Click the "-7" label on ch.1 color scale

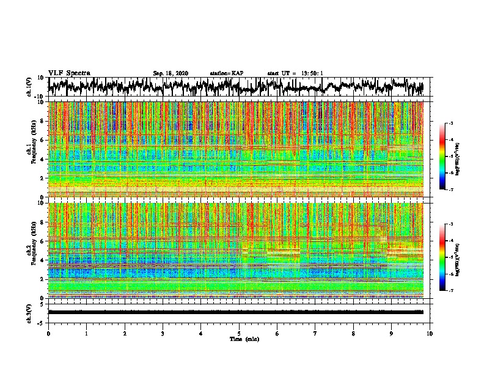coord(451,189)
